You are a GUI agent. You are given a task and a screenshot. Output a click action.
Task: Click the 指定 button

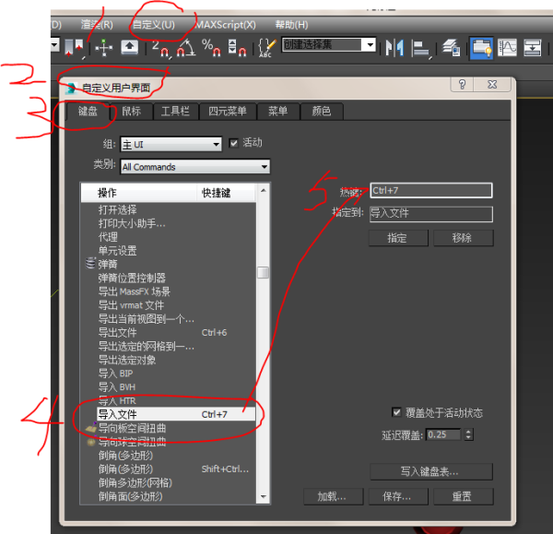[x=398, y=238]
